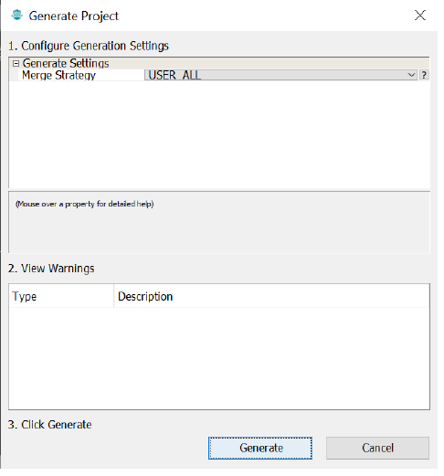444x476 pixels.
Task: Click the Cancel button
Action: pyautogui.click(x=377, y=448)
